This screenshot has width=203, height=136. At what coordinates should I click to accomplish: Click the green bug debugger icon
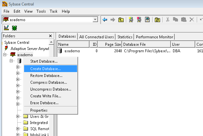click(14, 28)
